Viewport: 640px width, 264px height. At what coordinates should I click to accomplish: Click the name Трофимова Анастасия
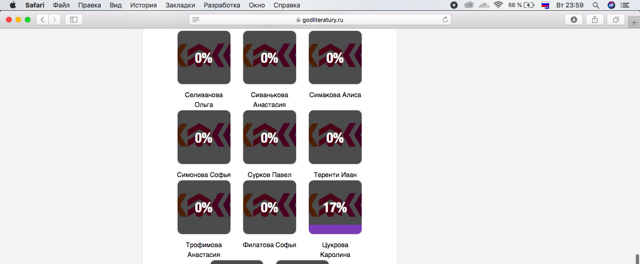[204, 250]
